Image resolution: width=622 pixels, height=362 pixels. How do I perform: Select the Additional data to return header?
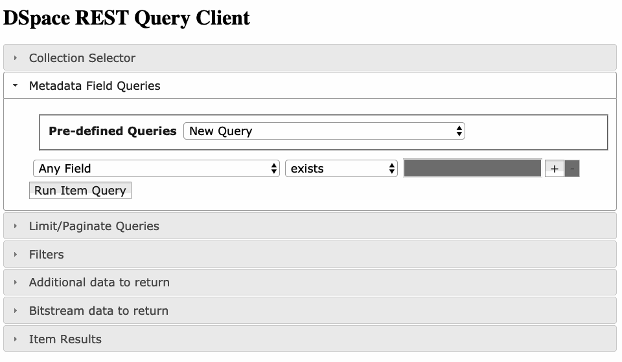[310, 282]
